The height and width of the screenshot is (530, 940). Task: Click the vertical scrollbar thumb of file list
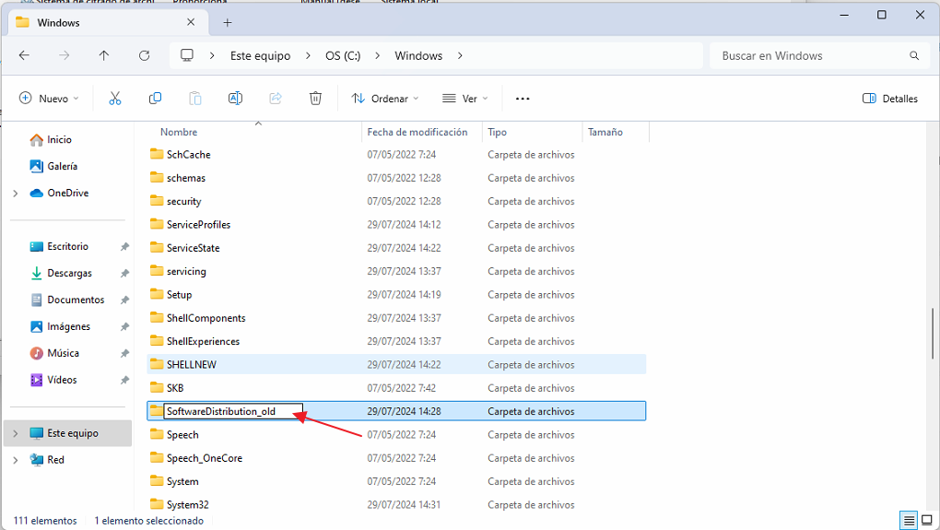point(933,334)
